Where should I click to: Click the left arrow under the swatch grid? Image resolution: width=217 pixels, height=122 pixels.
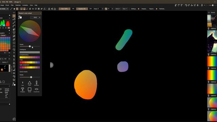click(5, 53)
